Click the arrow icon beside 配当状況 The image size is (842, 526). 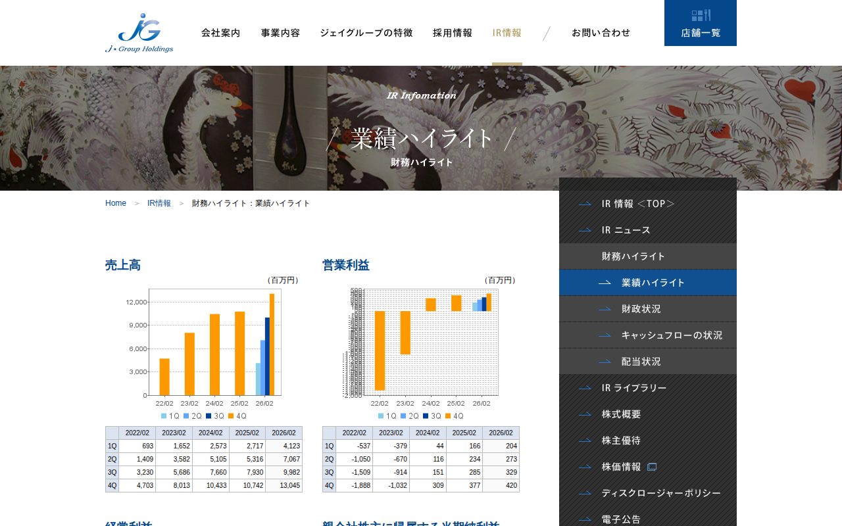(605, 362)
